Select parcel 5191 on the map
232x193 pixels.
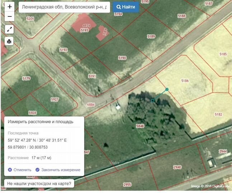tap(92, 76)
